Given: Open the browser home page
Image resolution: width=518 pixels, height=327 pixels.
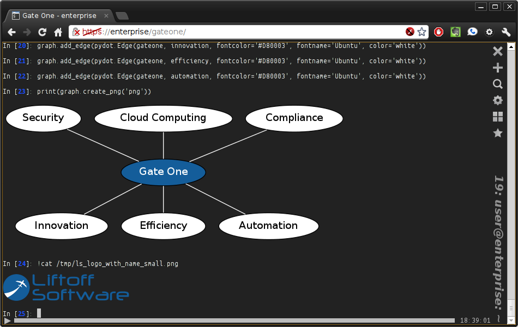Looking at the screenshot, I should point(58,32).
